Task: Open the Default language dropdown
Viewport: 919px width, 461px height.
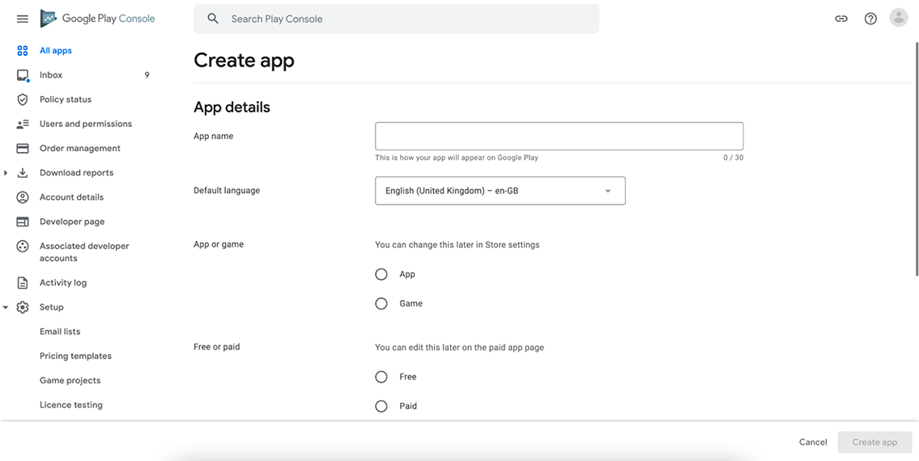Action: click(x=500, y=191)
